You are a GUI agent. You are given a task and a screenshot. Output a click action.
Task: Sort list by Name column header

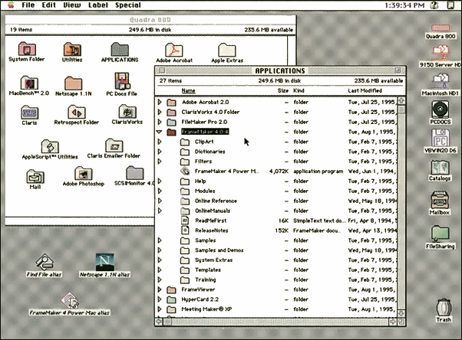click(x=188, y=90)
